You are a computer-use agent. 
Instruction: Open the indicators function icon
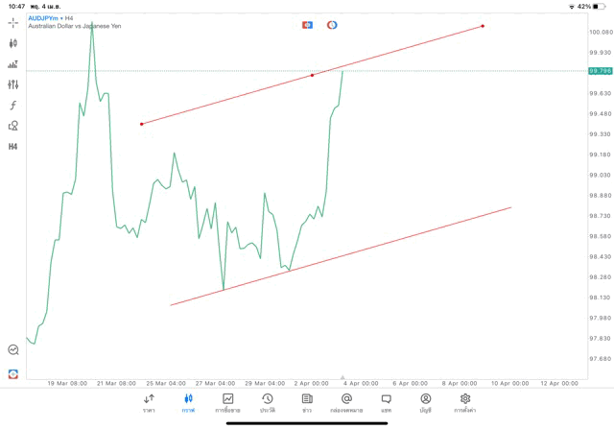click(x=13, y=105)
